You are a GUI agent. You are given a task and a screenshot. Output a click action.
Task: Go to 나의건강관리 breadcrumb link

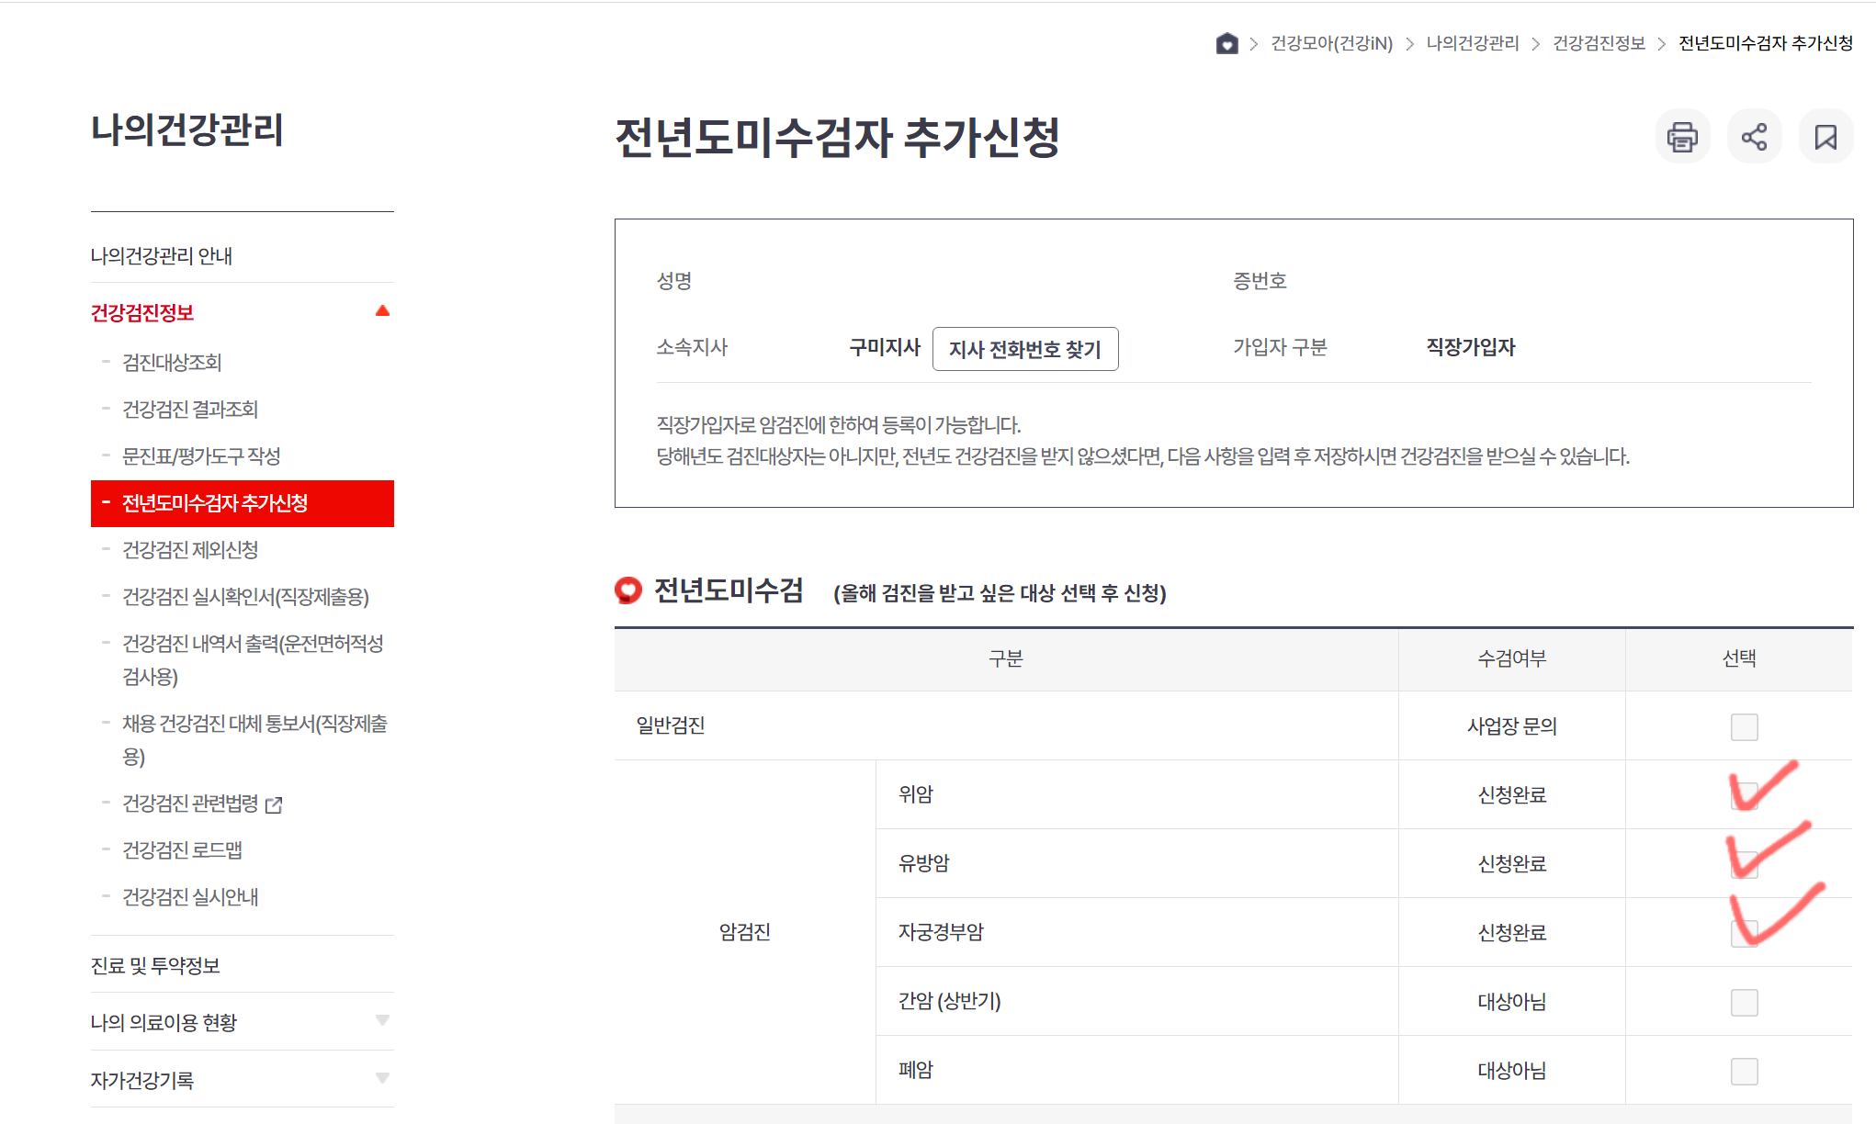pyautogui.click(x=1472, y=43)
